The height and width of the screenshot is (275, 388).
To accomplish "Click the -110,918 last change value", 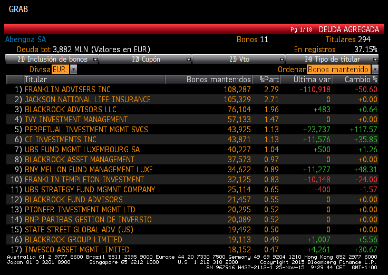I will tap(315, 90).
